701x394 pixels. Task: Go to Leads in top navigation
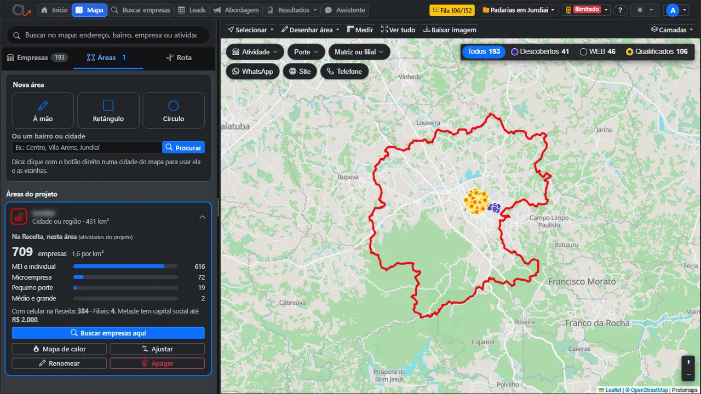[x=192, y=10]
